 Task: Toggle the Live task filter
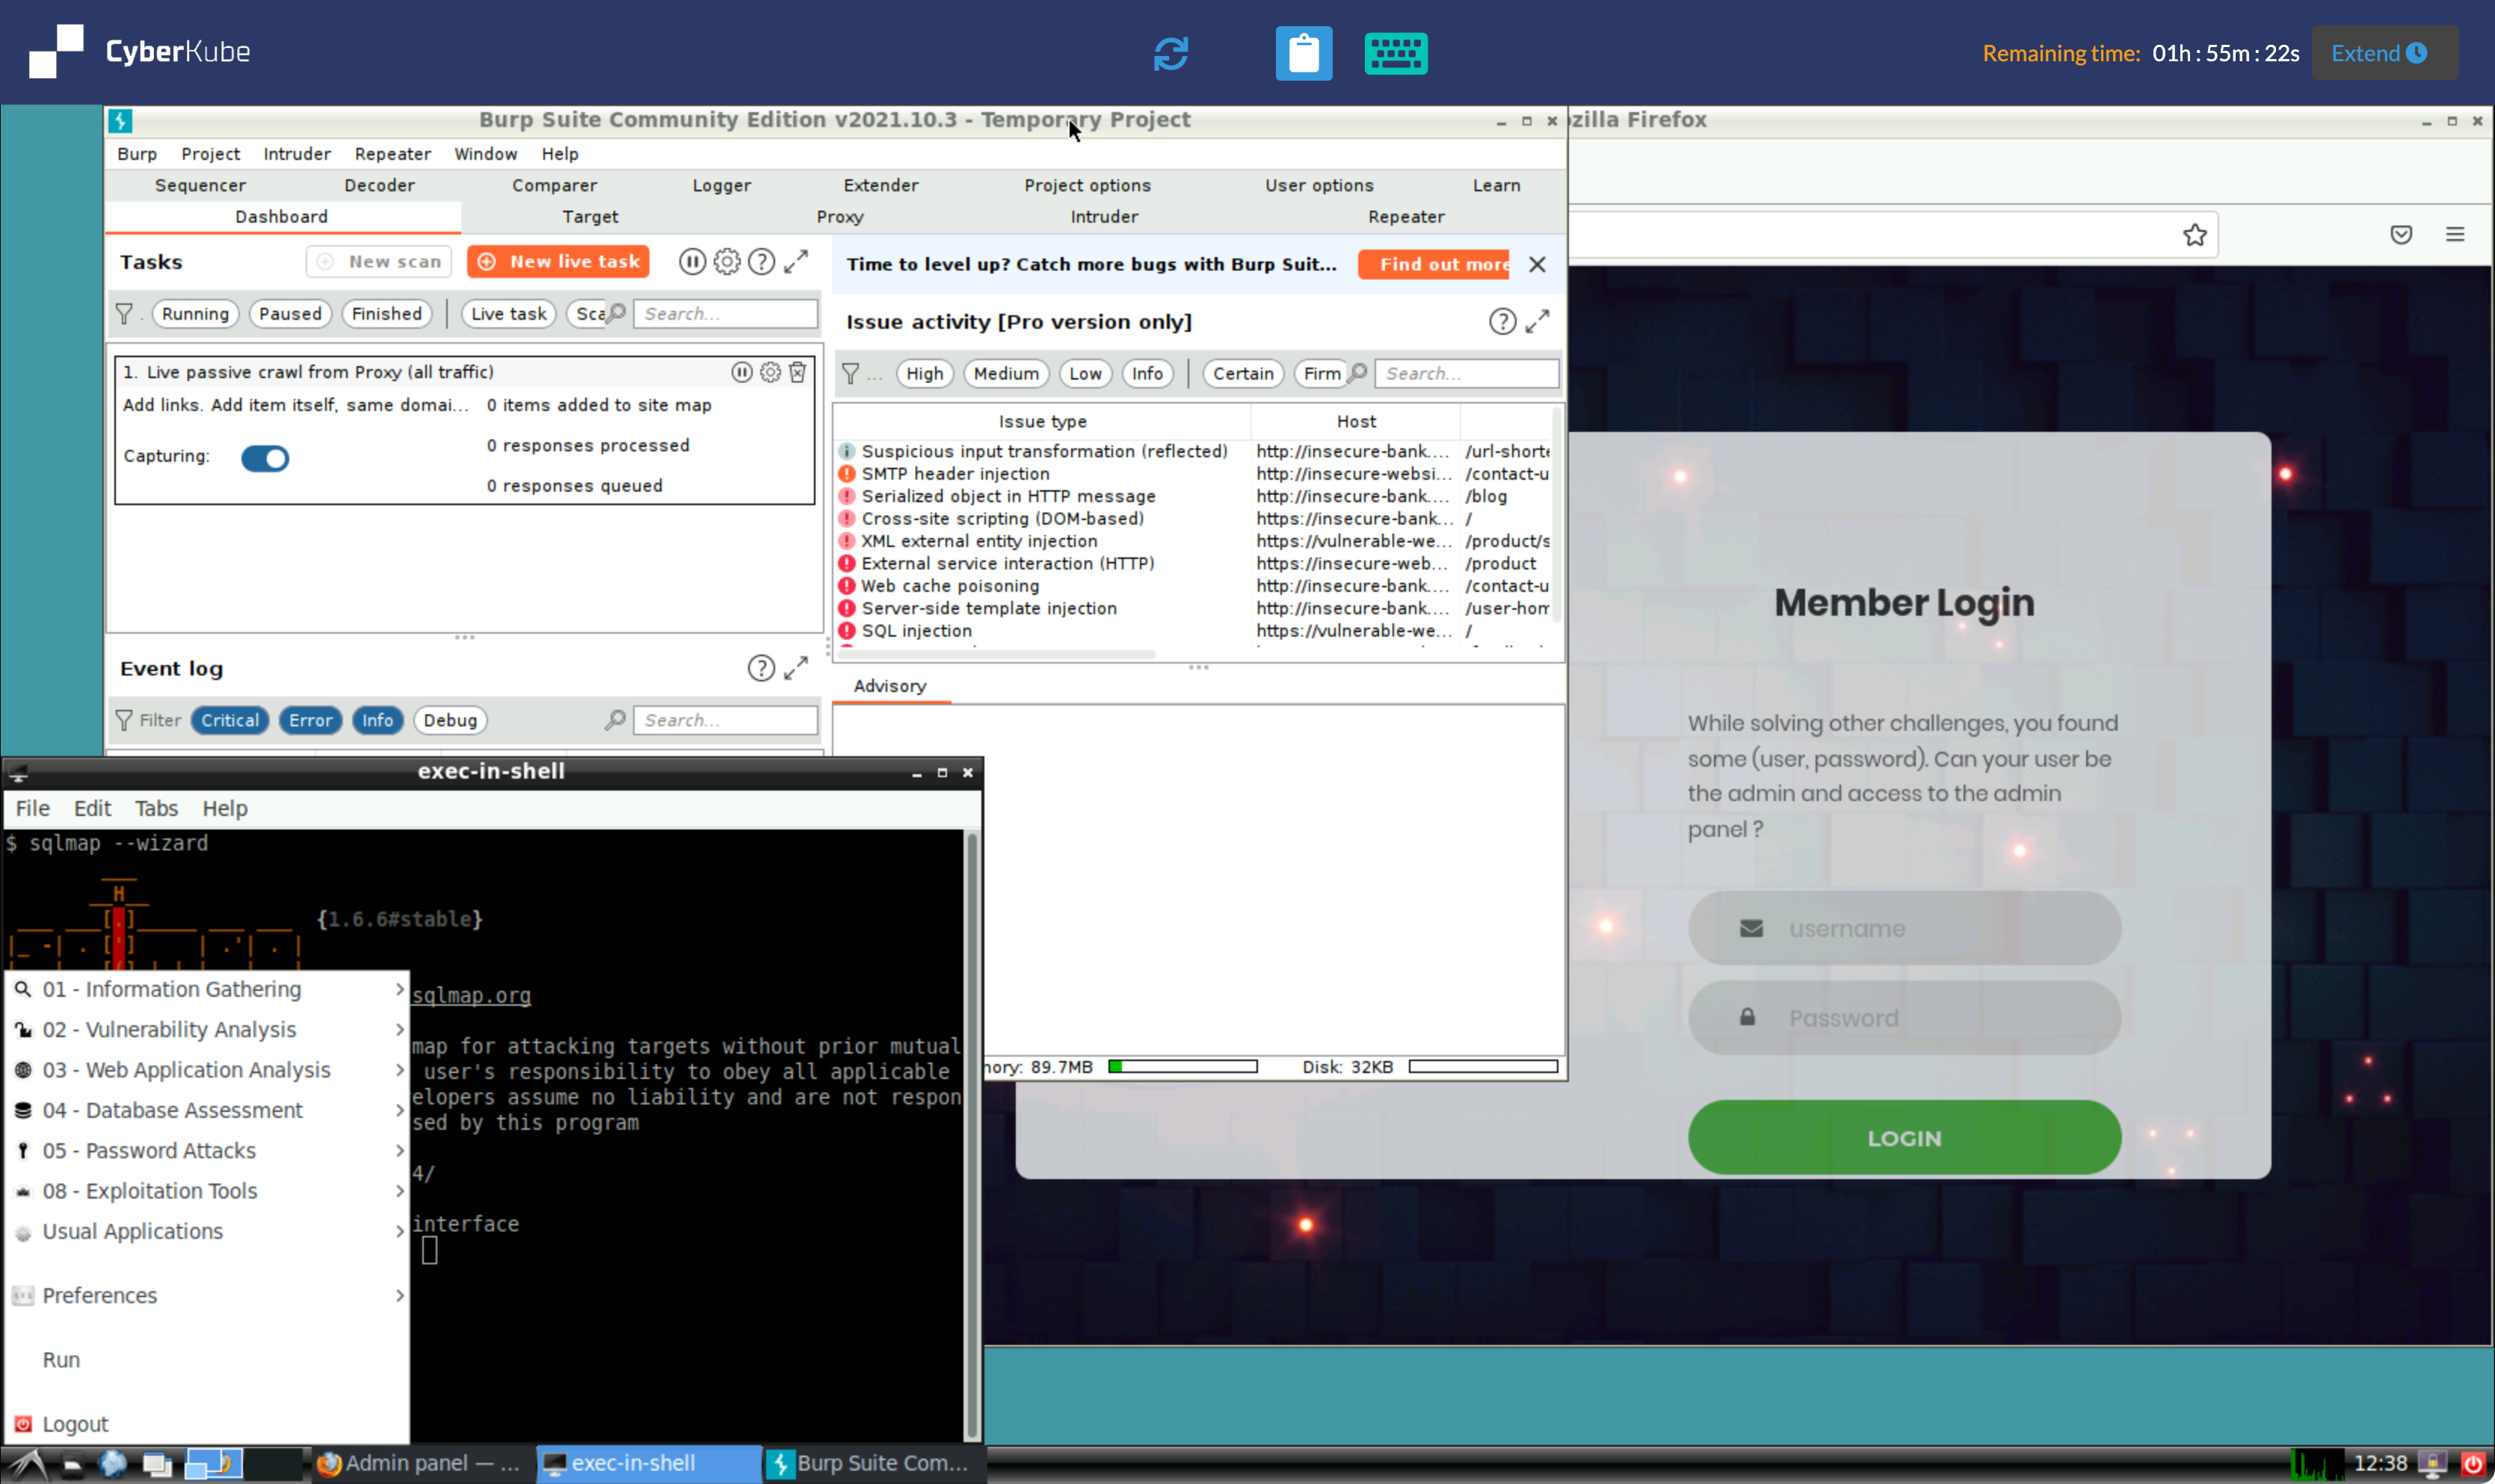pyautogui.click(x=508, y=314)
